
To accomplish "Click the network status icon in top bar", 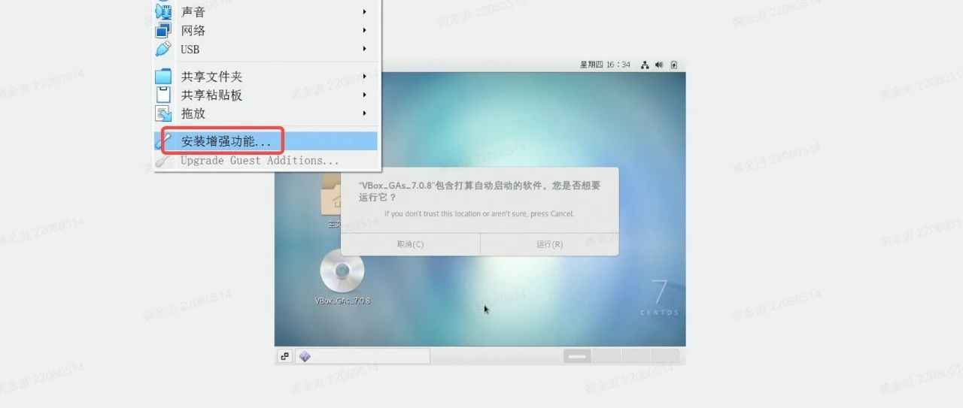I will coord(645,65).
